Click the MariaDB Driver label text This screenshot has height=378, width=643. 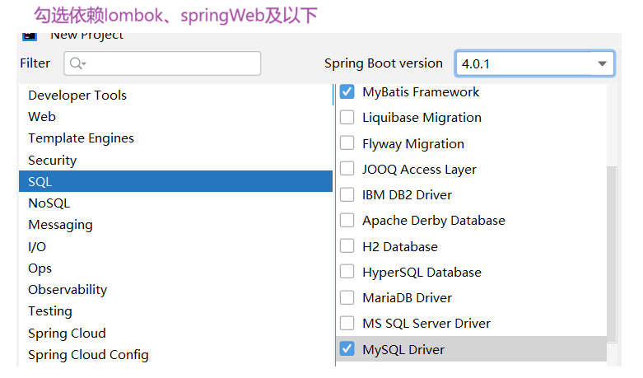pyautogui.click(x=408, y=297)
